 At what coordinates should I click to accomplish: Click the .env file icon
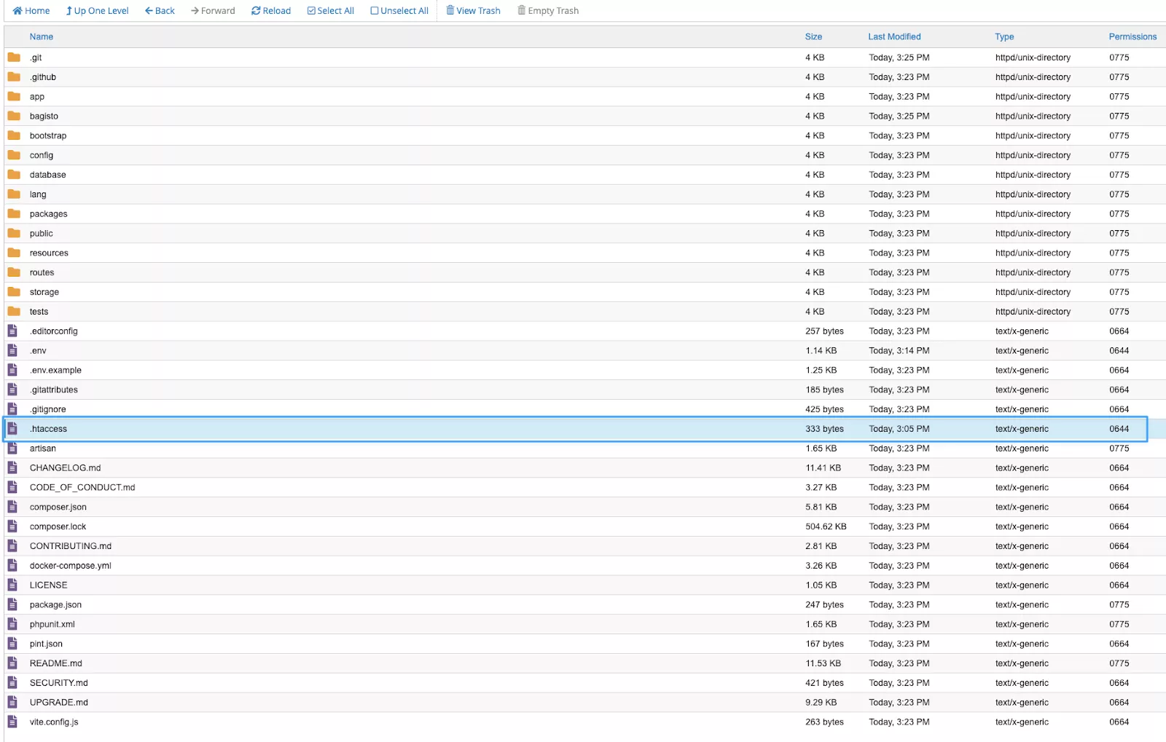coord(12,350)
